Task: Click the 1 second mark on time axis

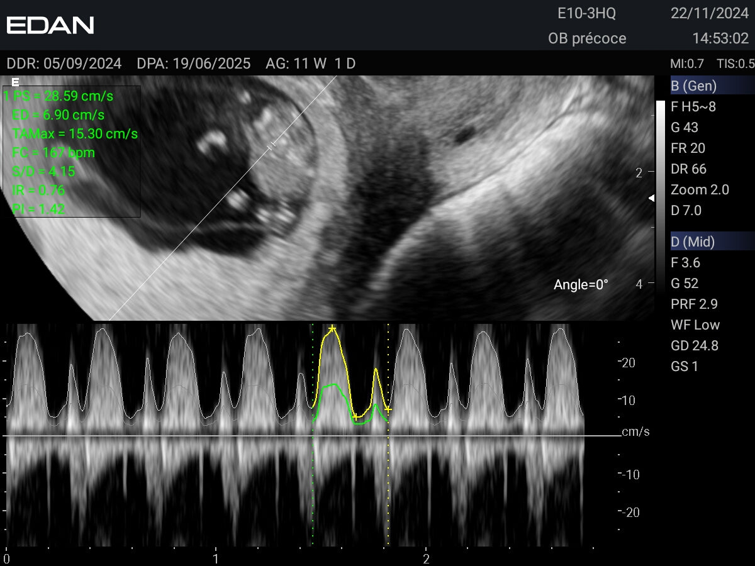Action: (216, 558)
